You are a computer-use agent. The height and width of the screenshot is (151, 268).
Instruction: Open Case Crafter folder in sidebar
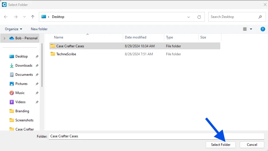[25, 129]
